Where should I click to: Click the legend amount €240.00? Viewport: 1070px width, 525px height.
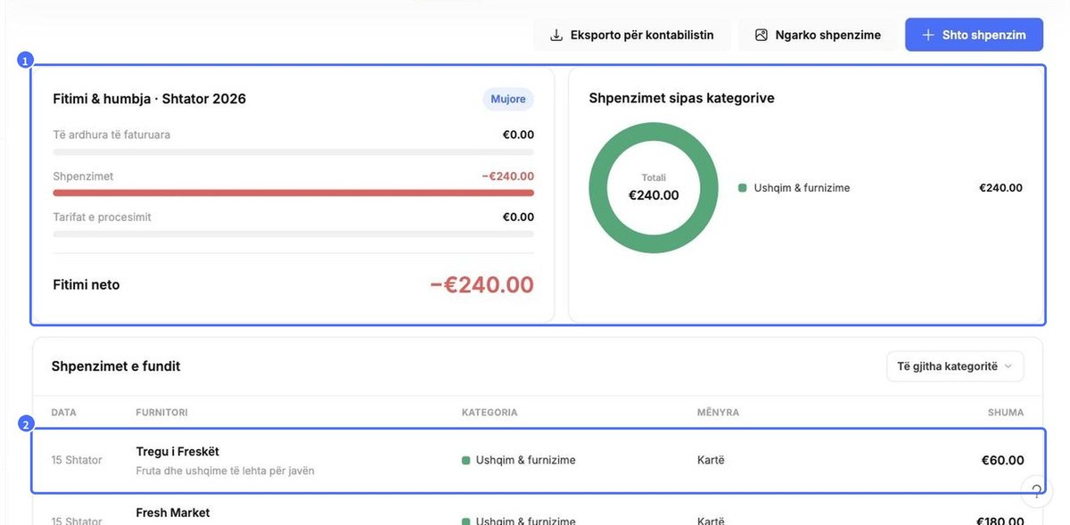tap(1000, 188)
